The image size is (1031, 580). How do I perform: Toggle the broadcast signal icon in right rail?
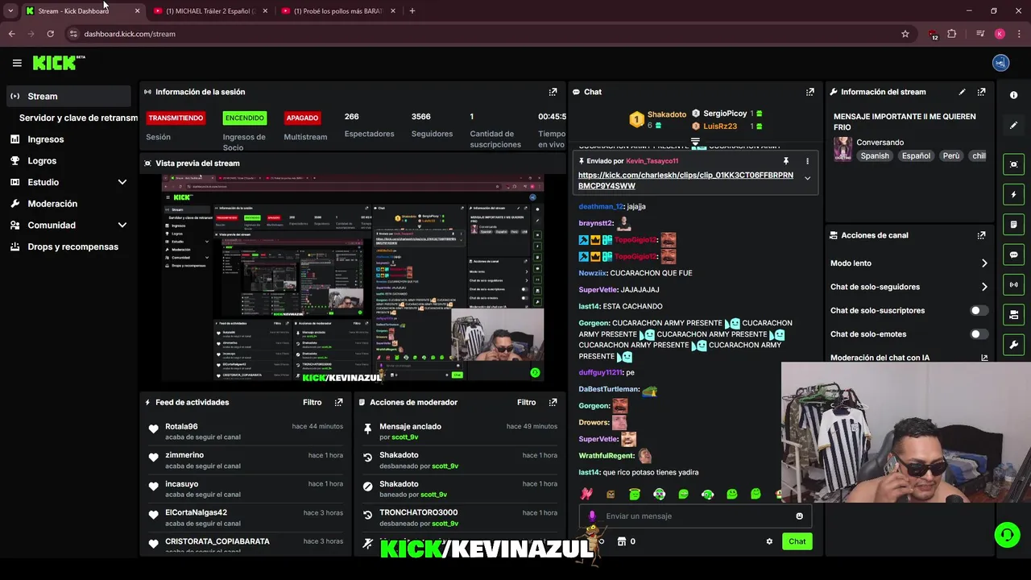(x=1013, y=284)
